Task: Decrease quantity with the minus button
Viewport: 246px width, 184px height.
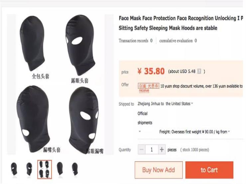Action: (142, 150)
